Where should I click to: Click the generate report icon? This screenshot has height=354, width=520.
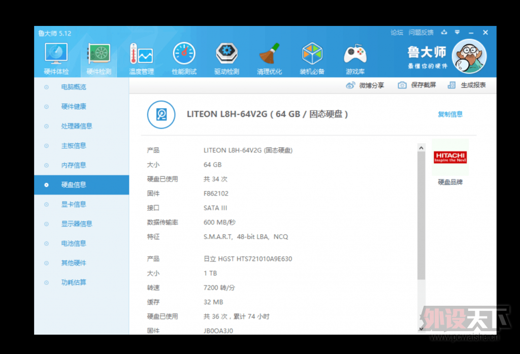[451, 85]
